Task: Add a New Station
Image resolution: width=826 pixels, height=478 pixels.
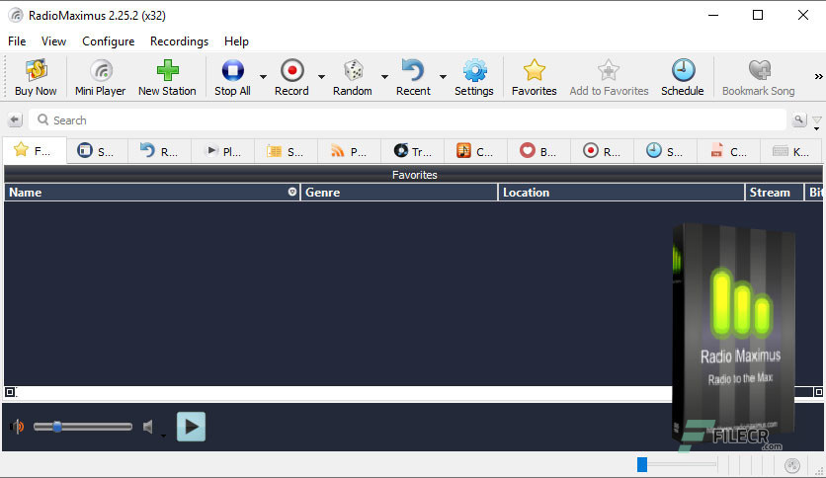Action: click(x=167, y=77)
